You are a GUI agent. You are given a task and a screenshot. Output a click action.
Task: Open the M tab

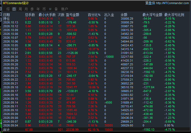pos(50,9)
